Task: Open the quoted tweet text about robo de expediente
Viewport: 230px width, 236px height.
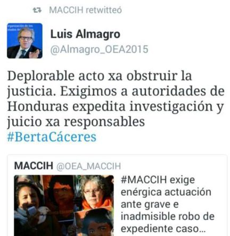Action: [168, 204]
